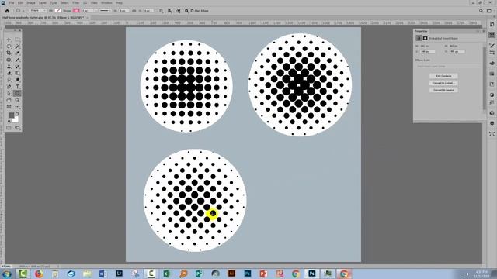Open the Adjustments half-circle dock icon
This screenshot has width=497, height=279.
point(492,95)
